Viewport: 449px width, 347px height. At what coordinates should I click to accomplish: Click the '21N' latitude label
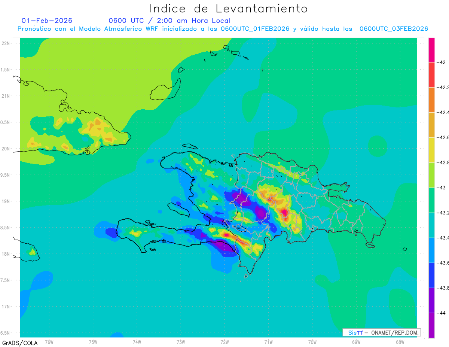6,96
